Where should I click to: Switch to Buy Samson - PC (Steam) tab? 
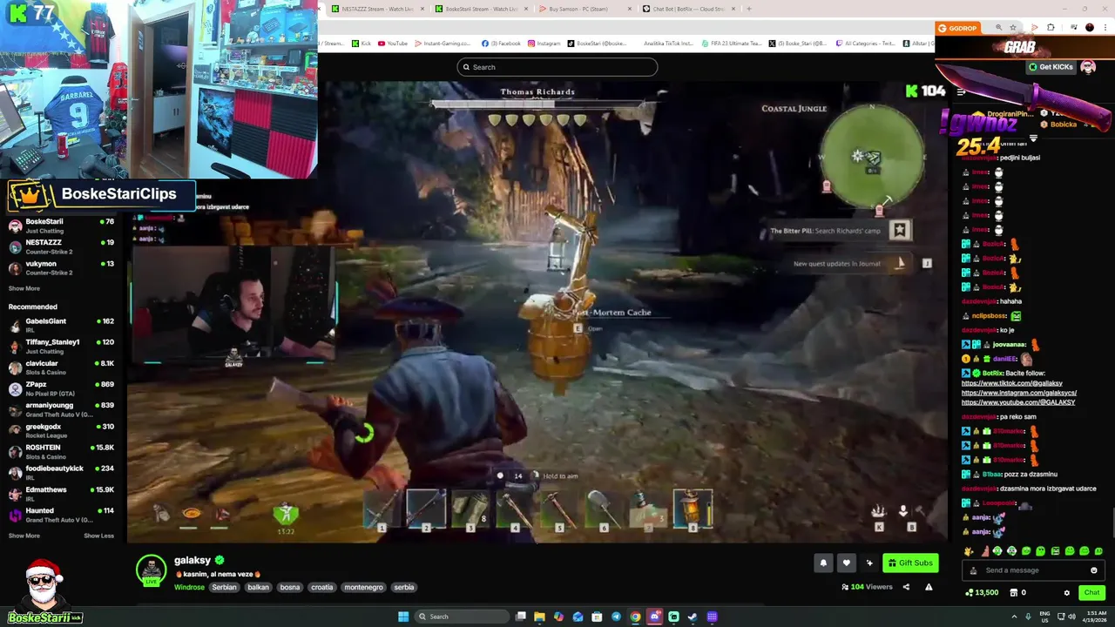[585, 9]
